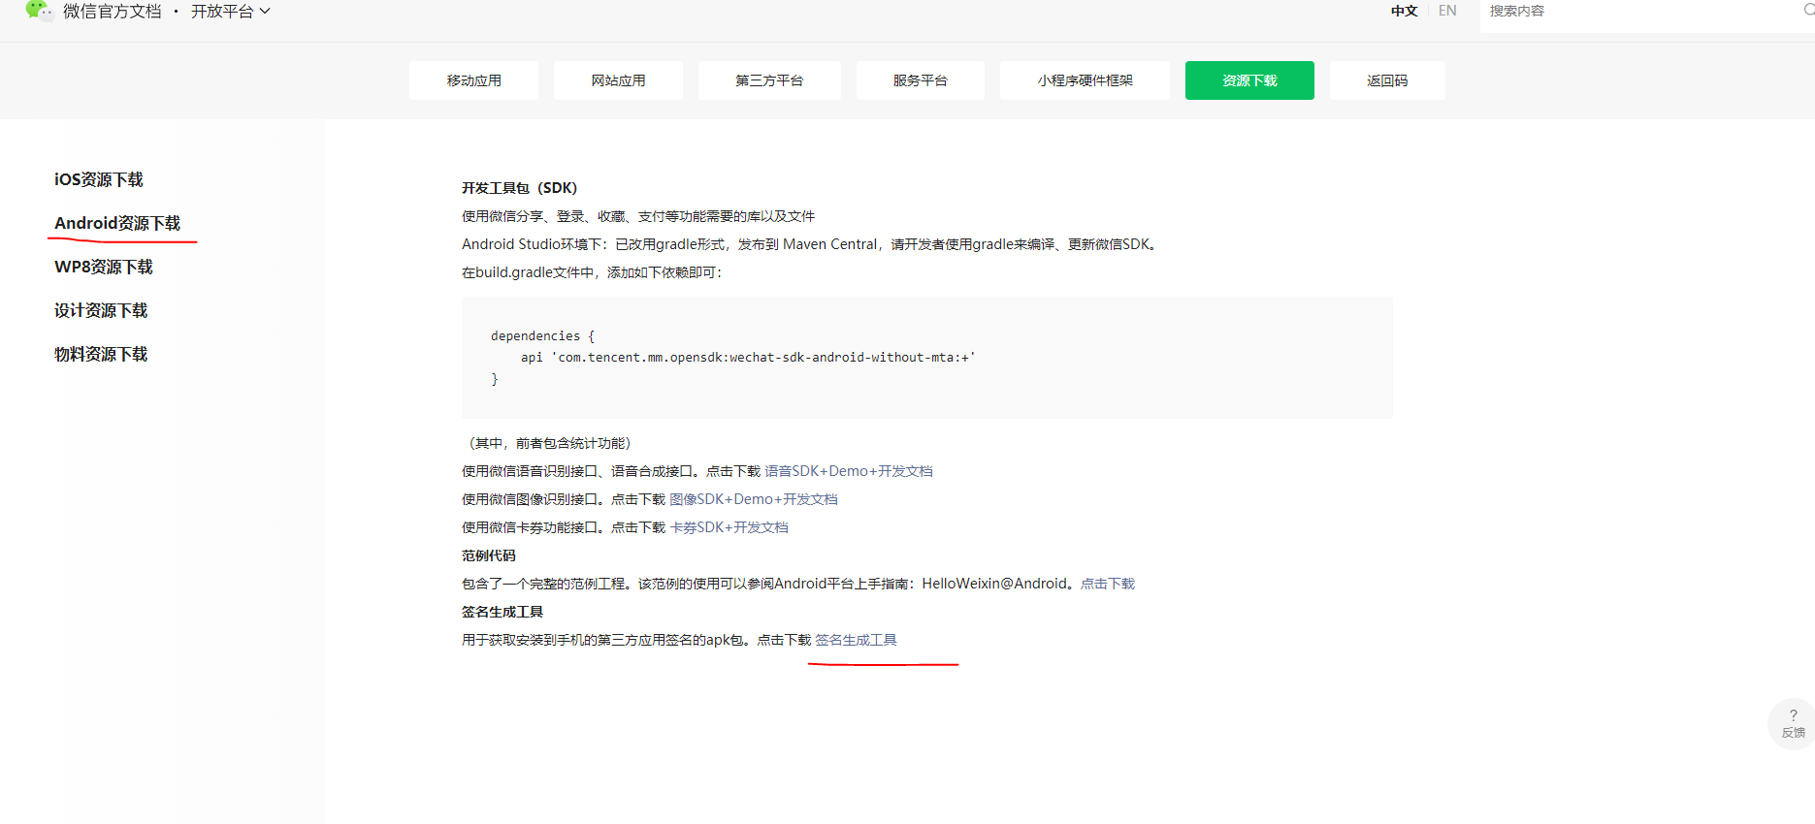Download 图像SDK+Demo+开发文档 link
This screenshot has height=824, width=1815.
pos(754,499)
